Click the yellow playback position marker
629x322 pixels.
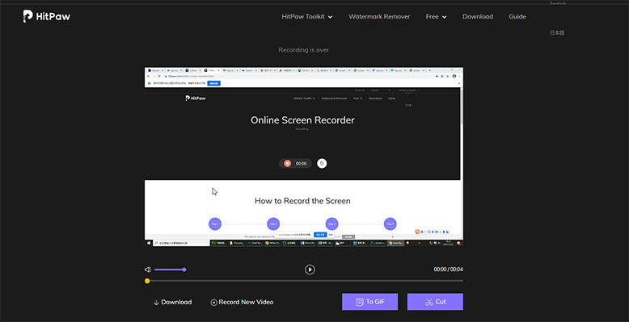coord(147,281)
